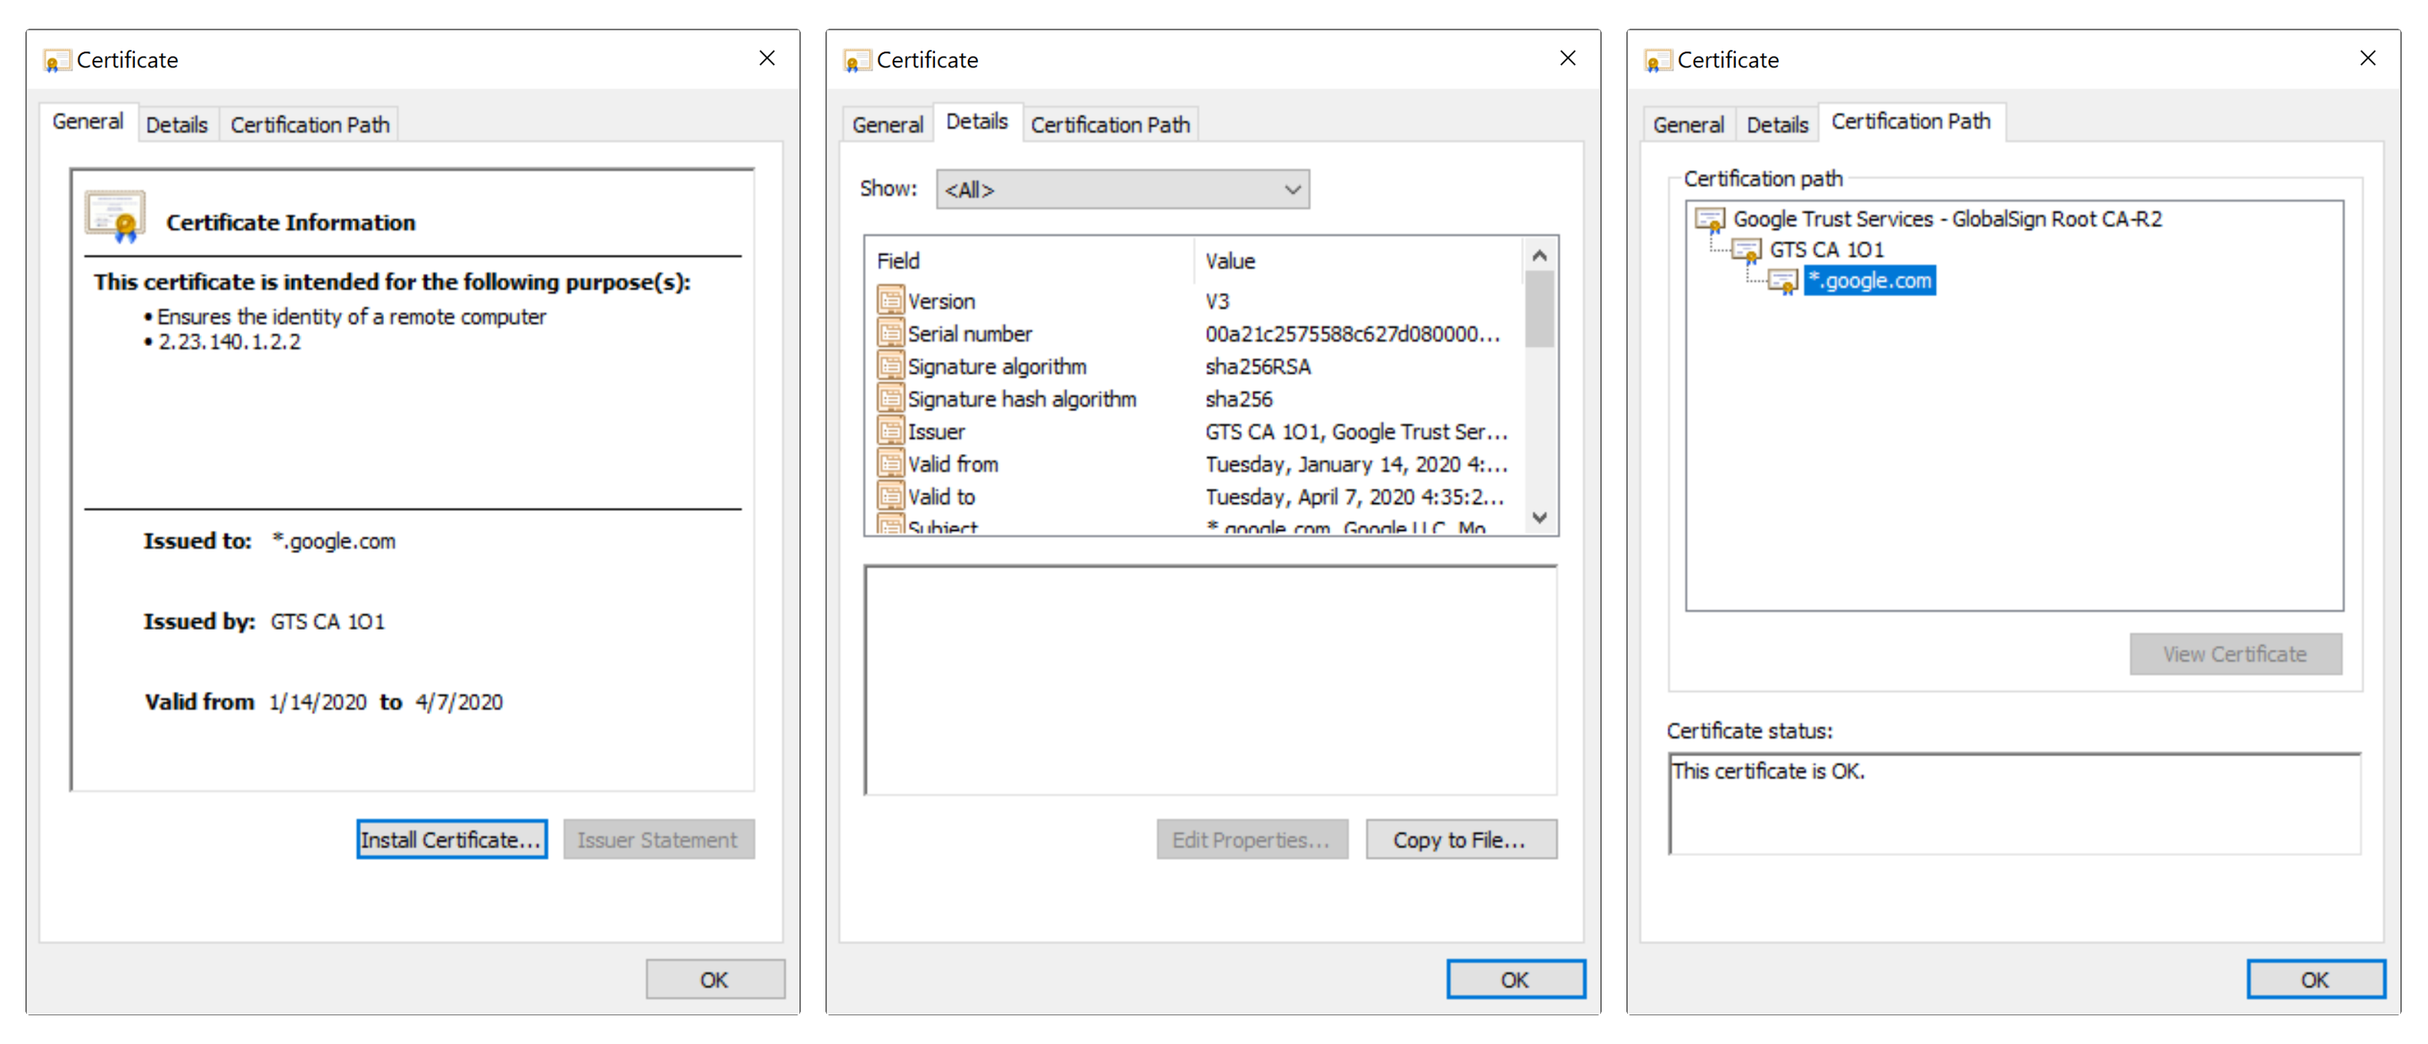Click the Serial number field icon
Image resolution: width=2428 pixels, height=1044 pixels.
coord(890,333)
